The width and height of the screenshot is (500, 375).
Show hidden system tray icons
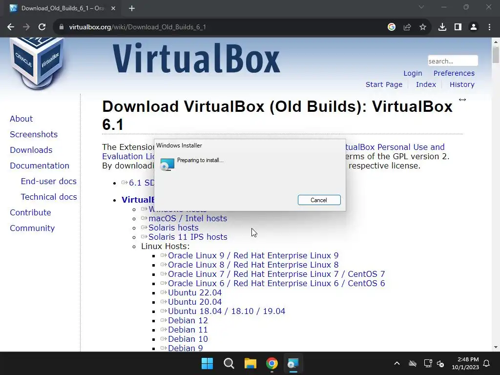(x=396, y=363)
